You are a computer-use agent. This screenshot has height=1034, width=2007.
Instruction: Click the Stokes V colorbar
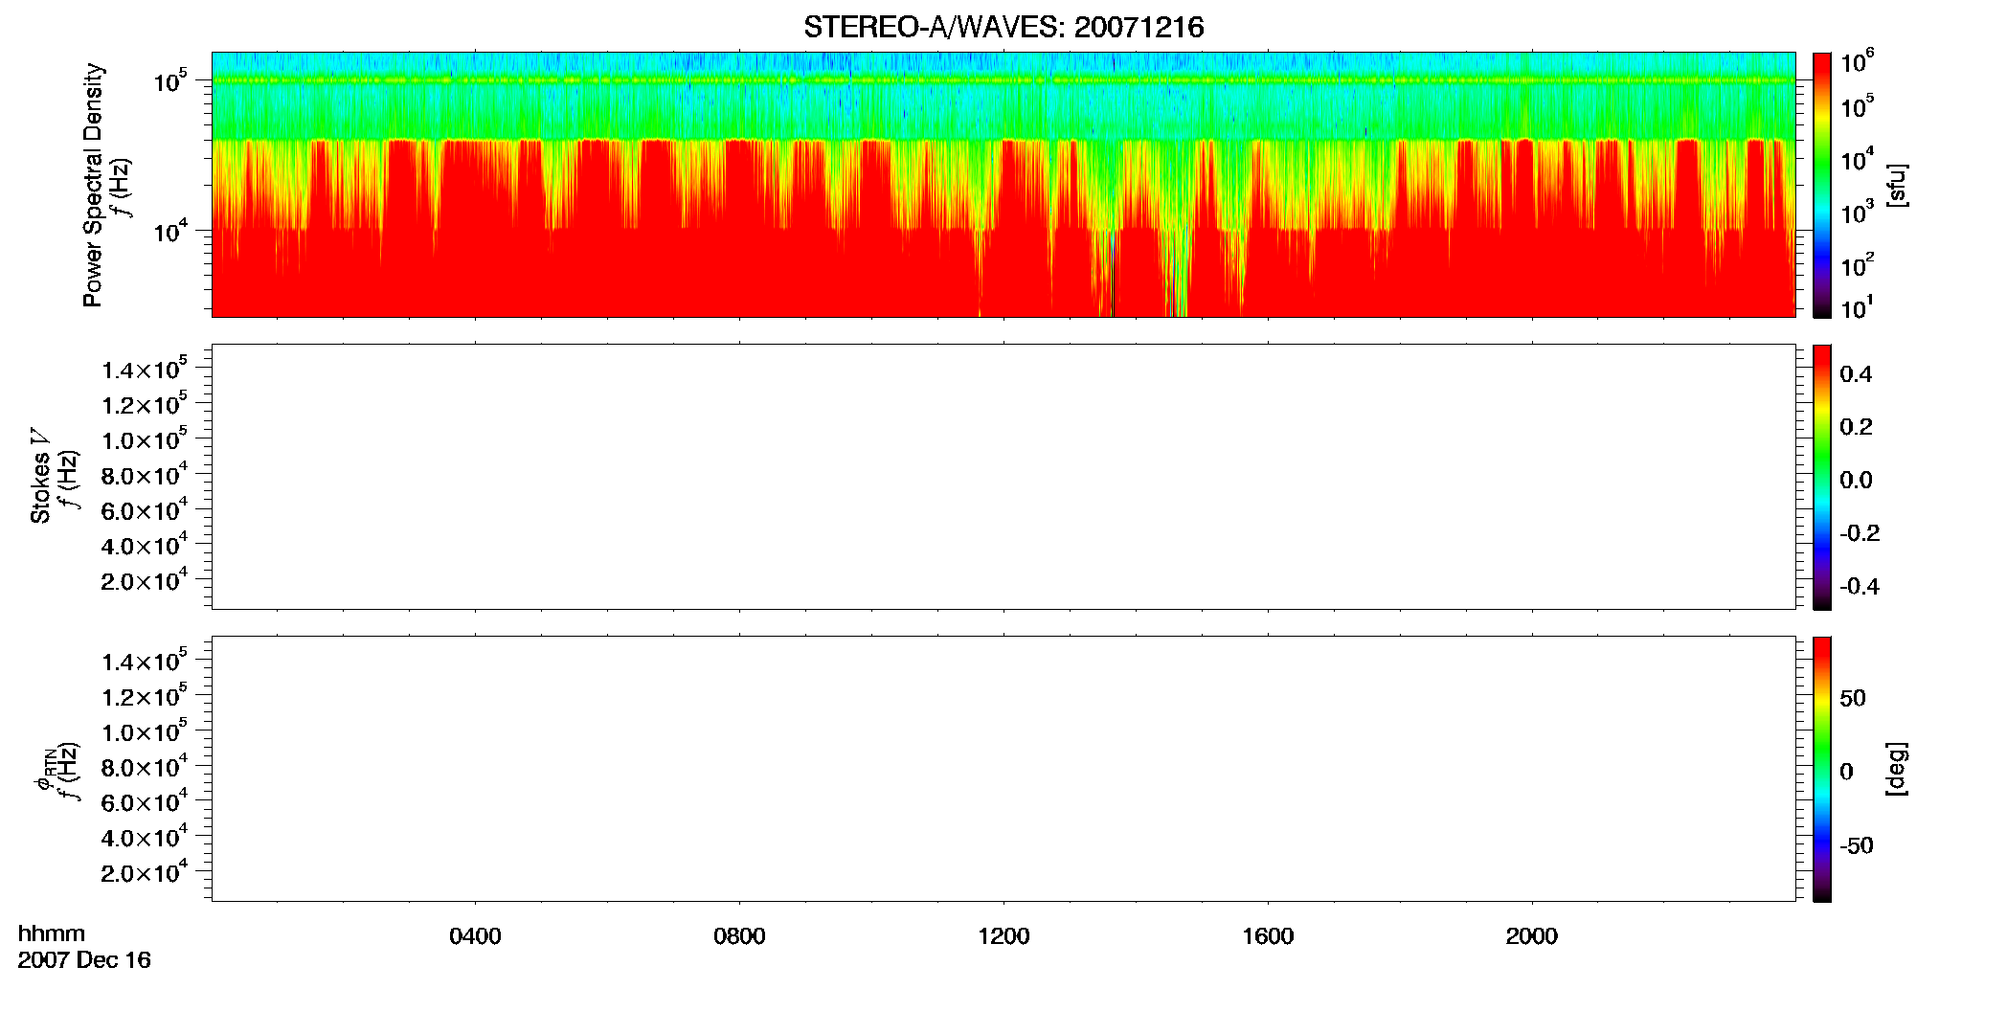tap(1822, 477)
